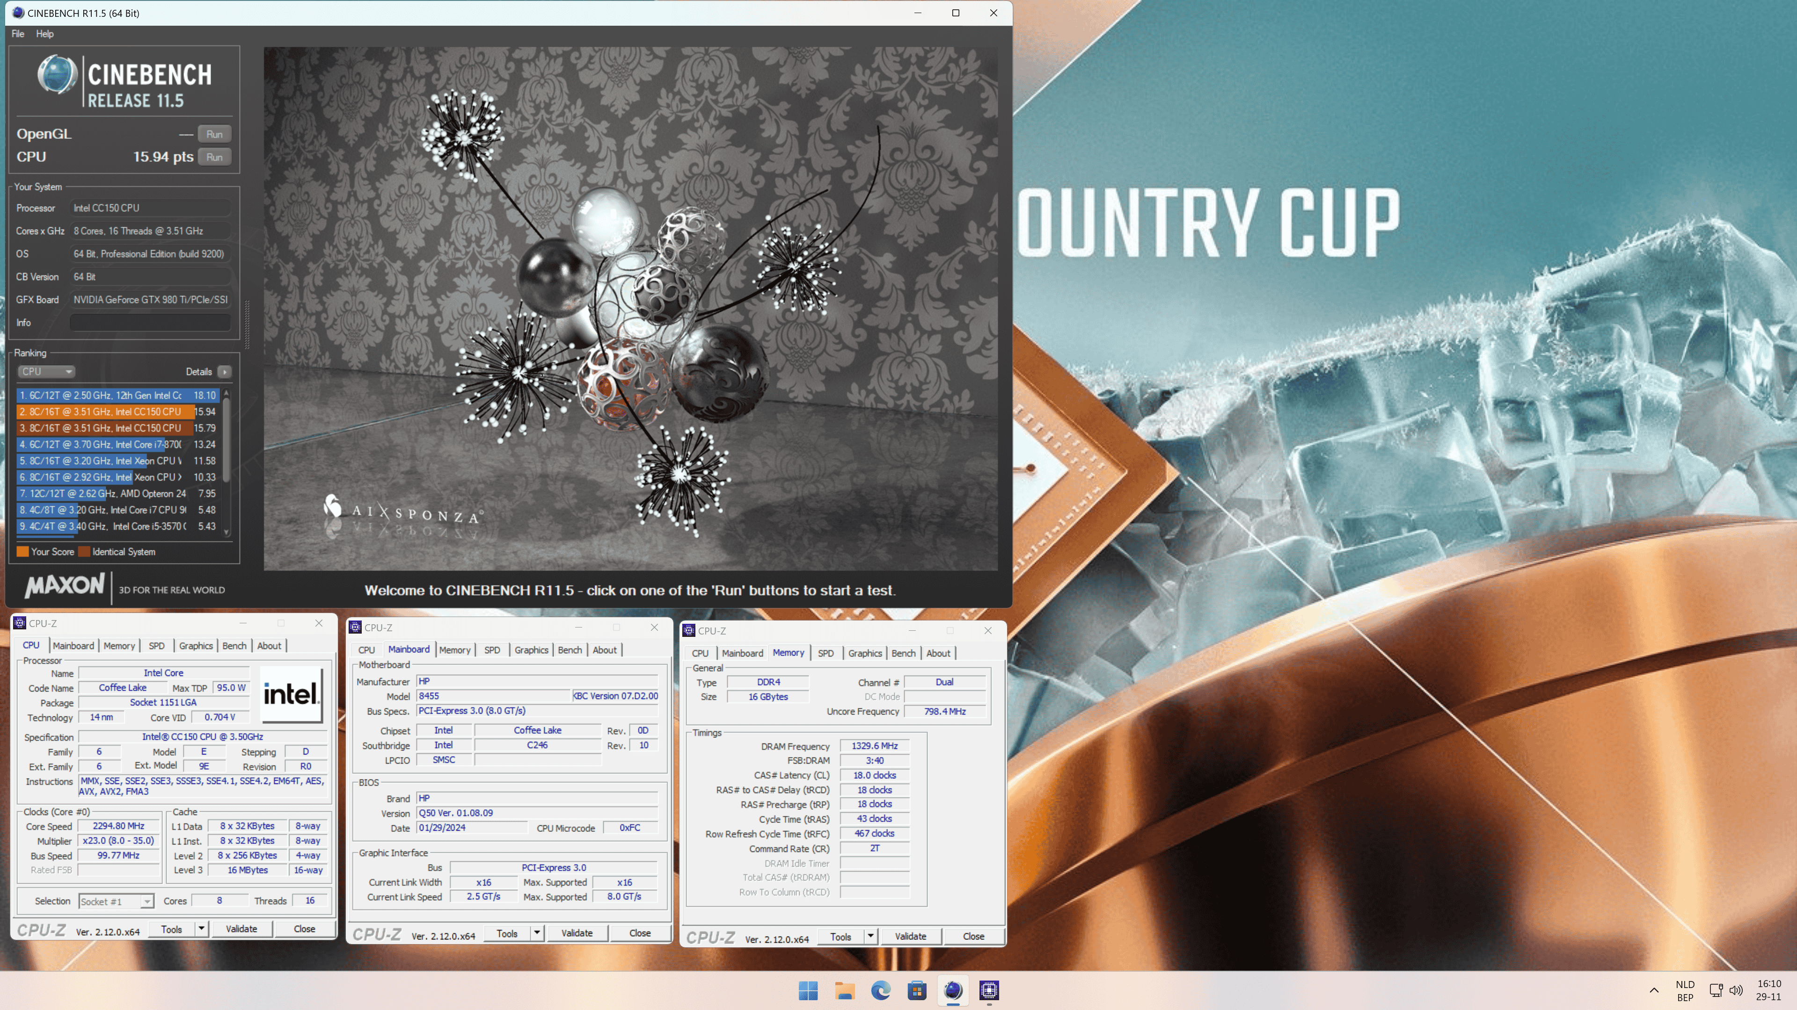Run the CPU benchmark
Image resolution: width=1797 pixels, height=1010 pixels.
(215, 158)
